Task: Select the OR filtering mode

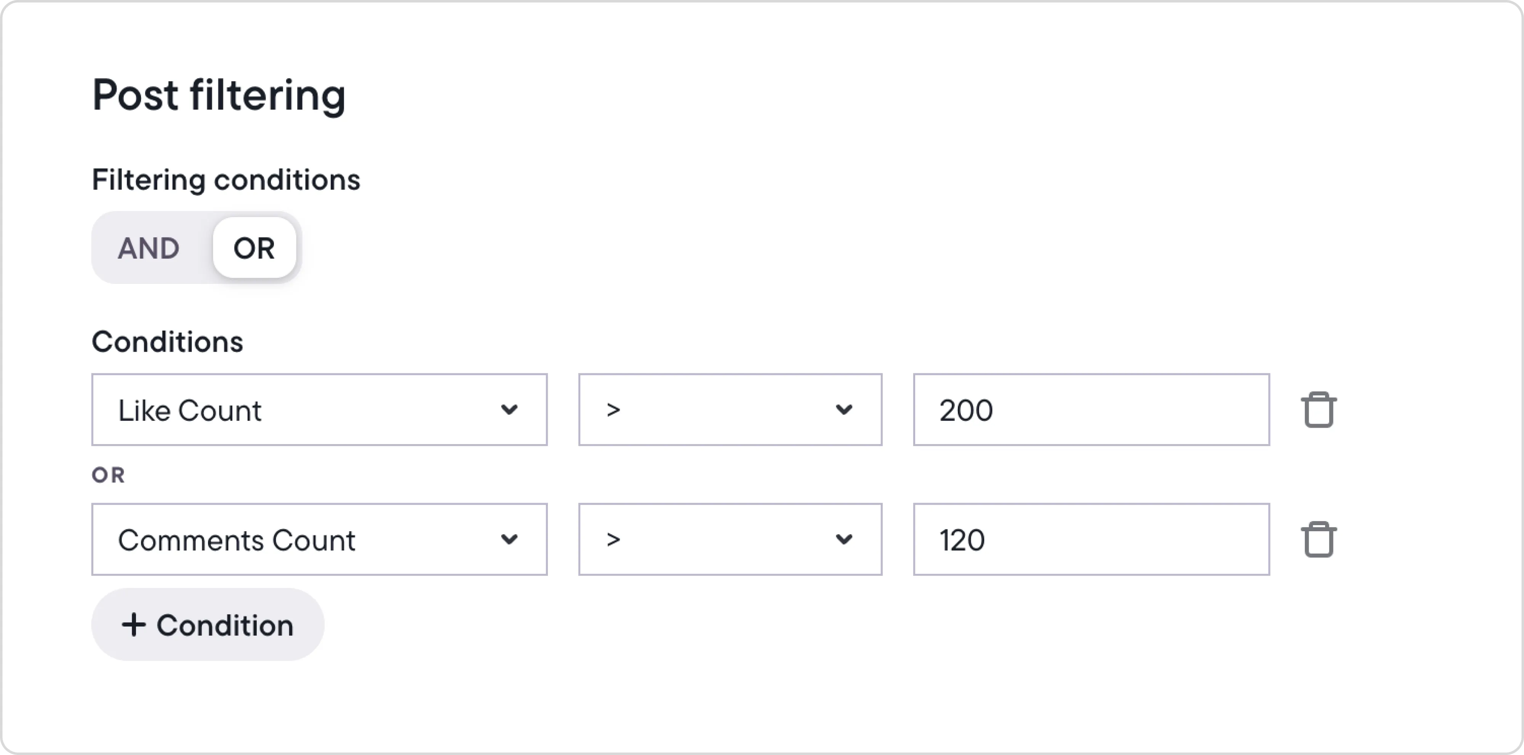Action: pyautogui.click(x=254, y=248)
